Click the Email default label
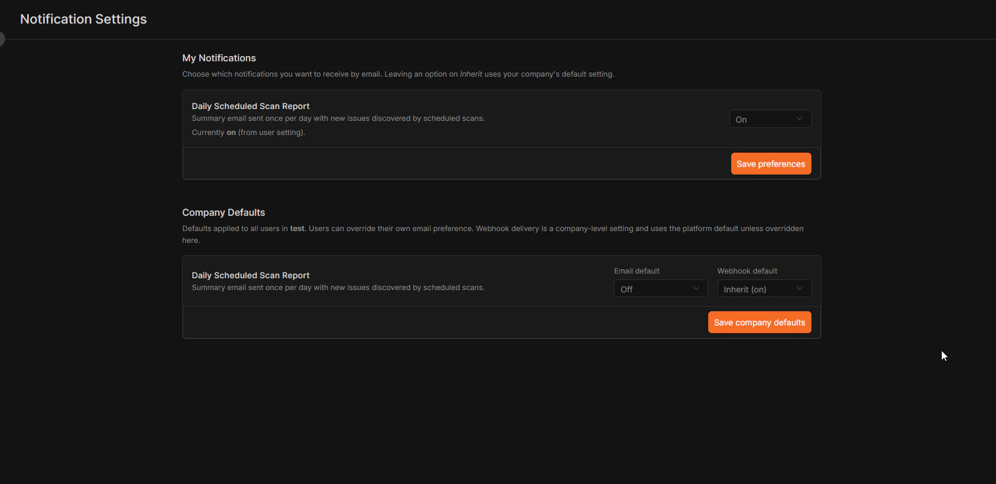This screenshot has height=484, width=996. [637, 271]
